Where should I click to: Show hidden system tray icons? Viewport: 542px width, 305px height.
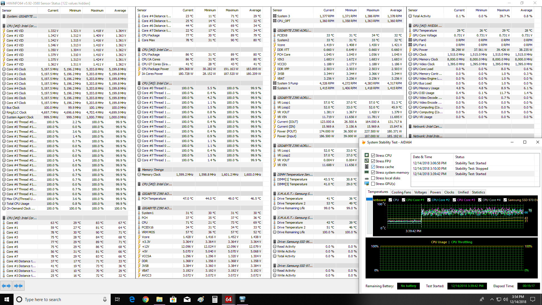[492, 299]
